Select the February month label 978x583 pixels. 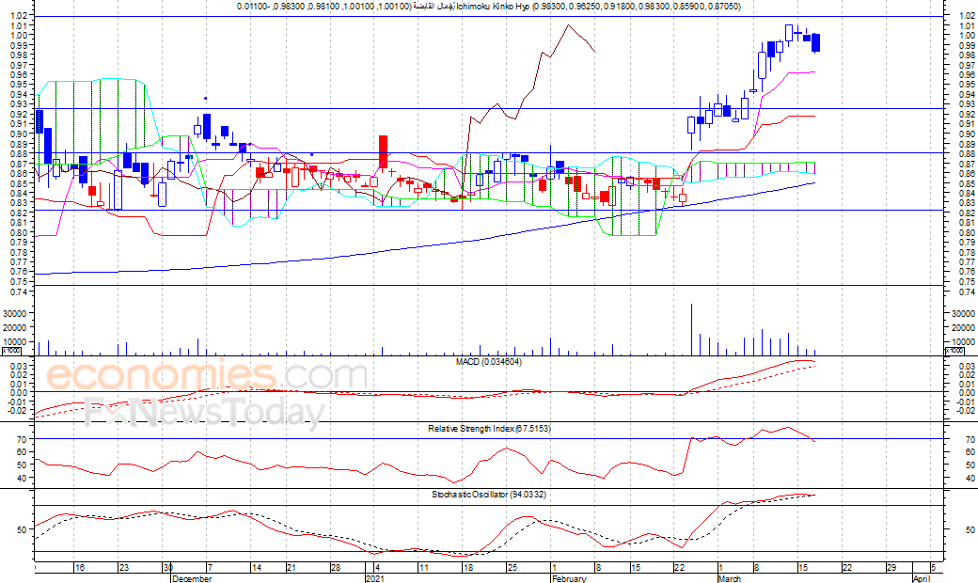569,578
